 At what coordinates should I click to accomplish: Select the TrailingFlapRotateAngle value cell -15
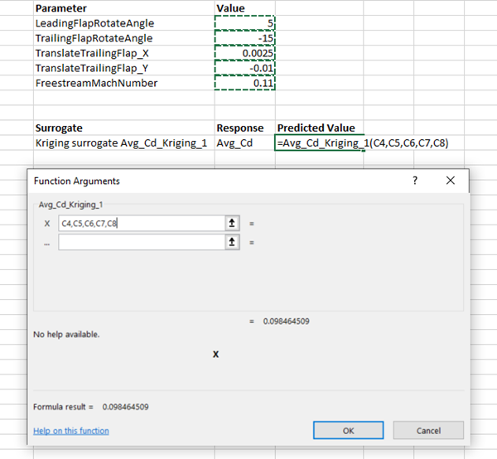244,38
